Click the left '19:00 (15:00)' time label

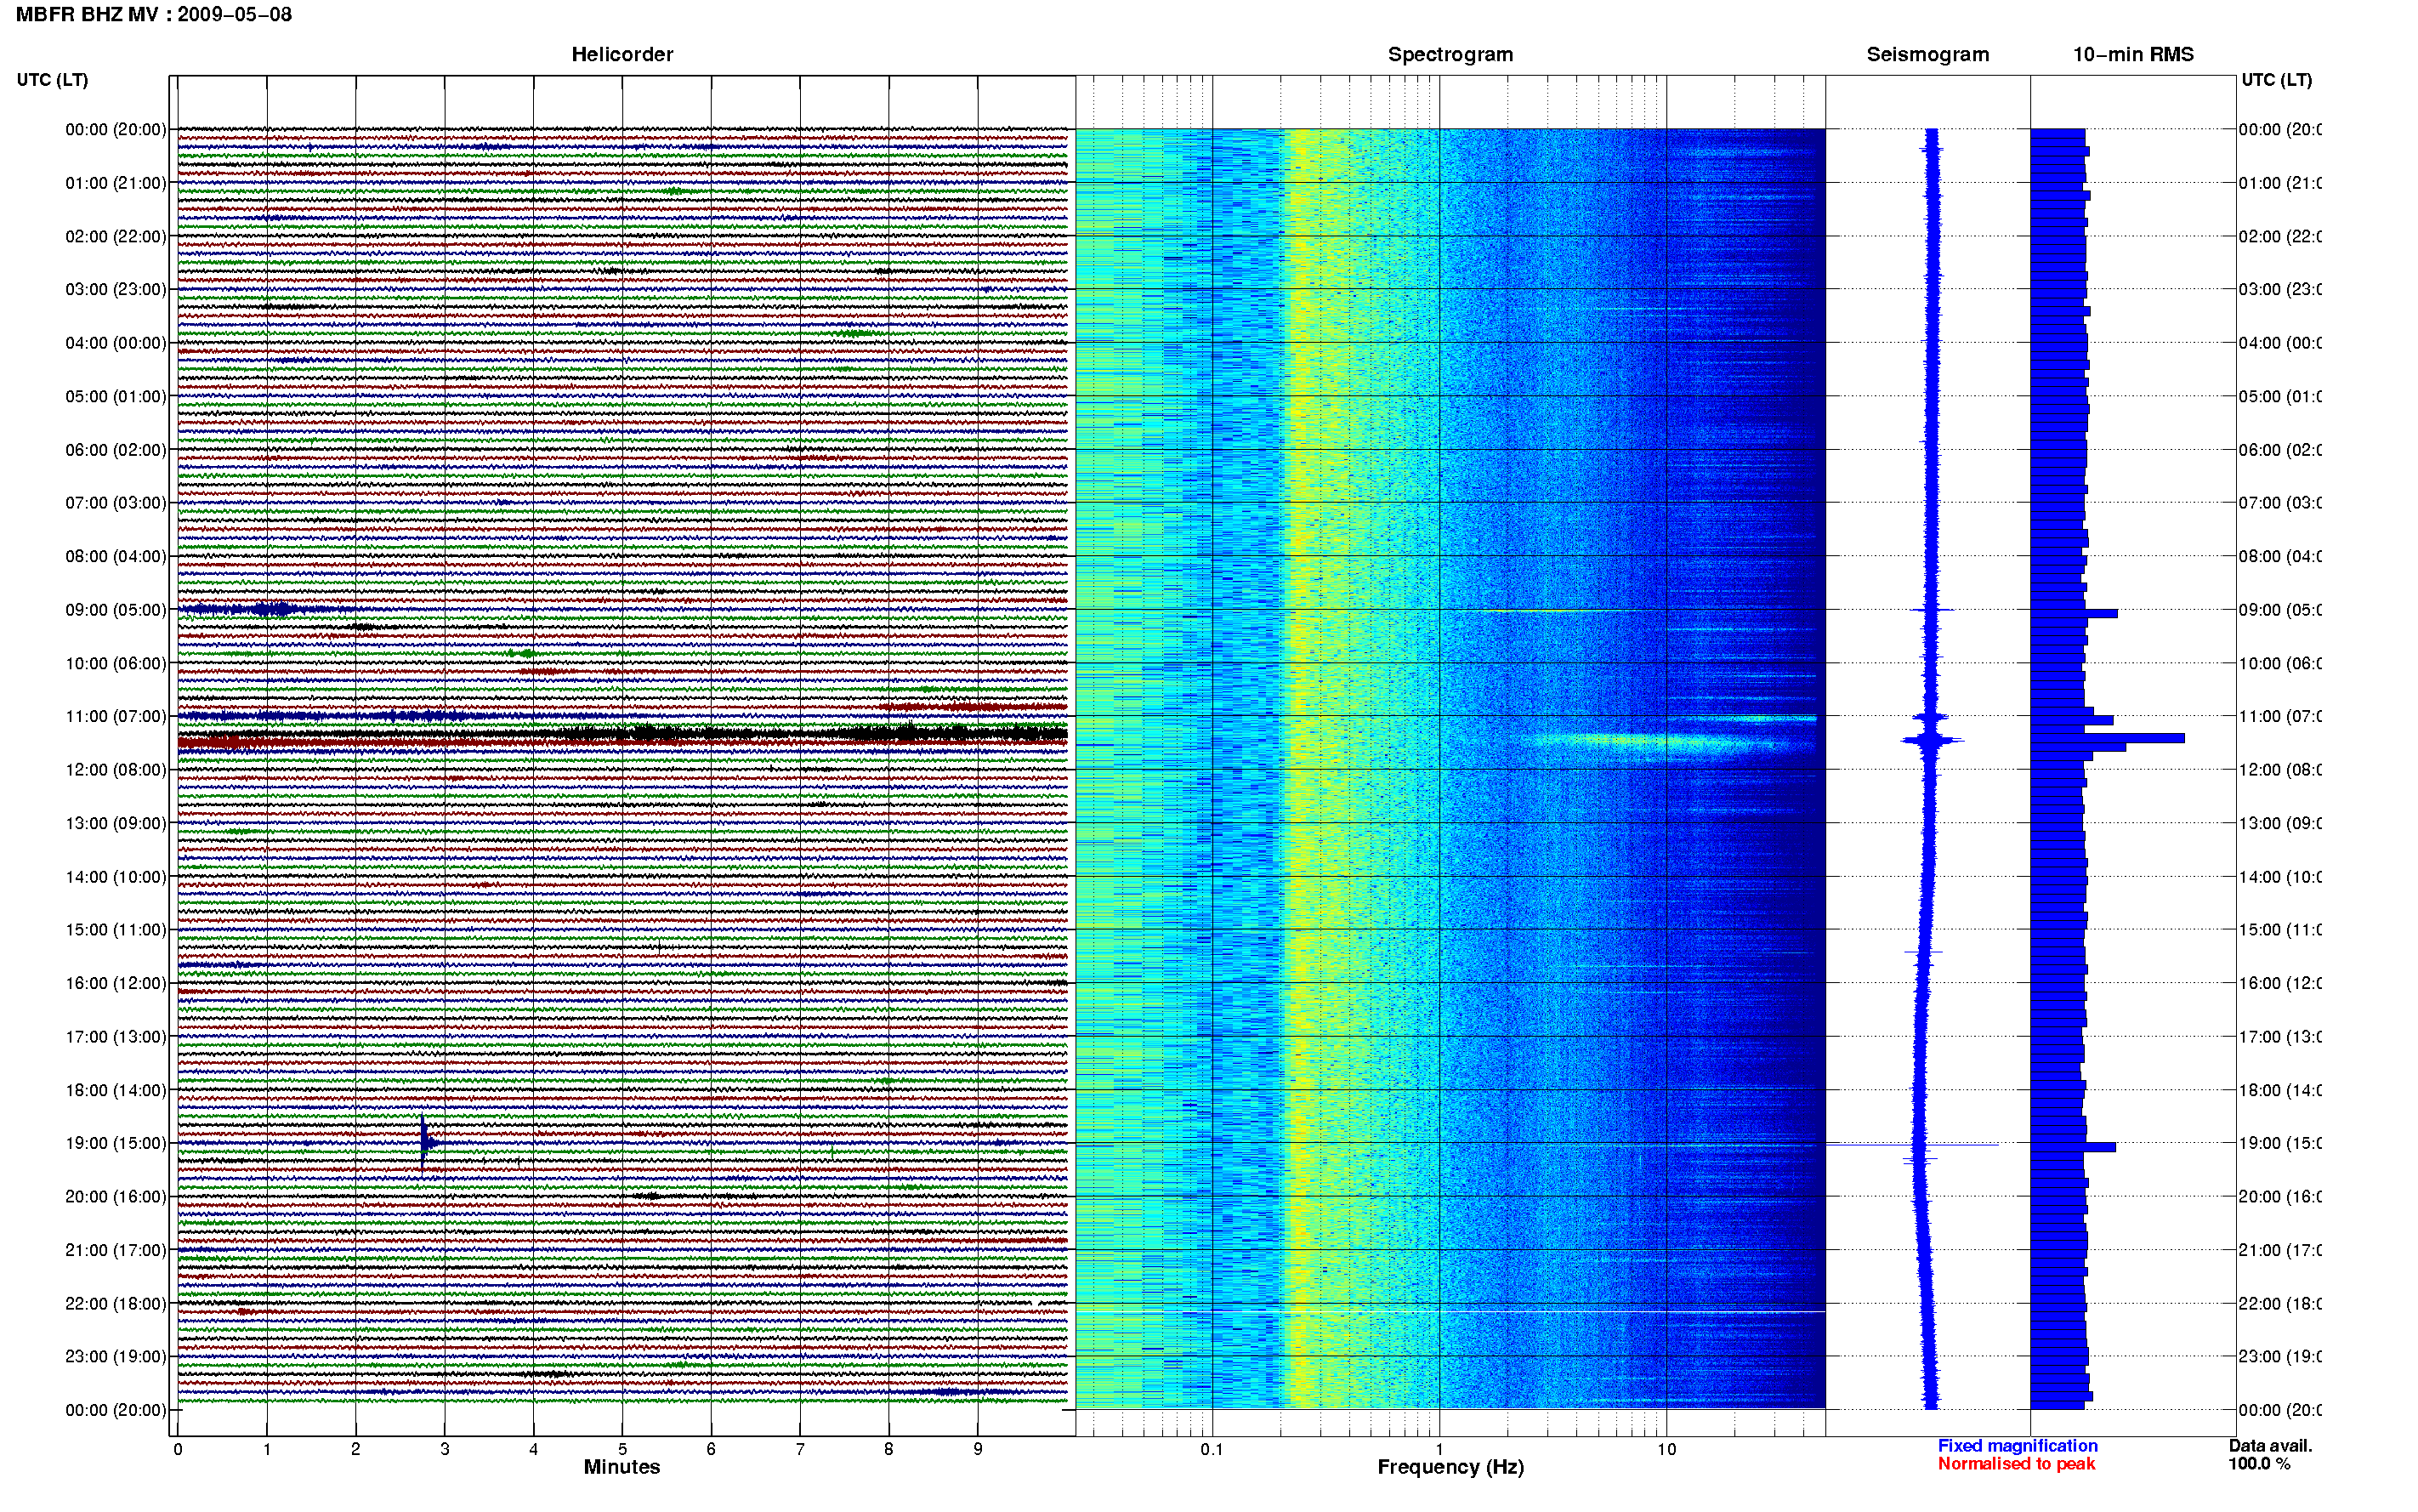116,1144
